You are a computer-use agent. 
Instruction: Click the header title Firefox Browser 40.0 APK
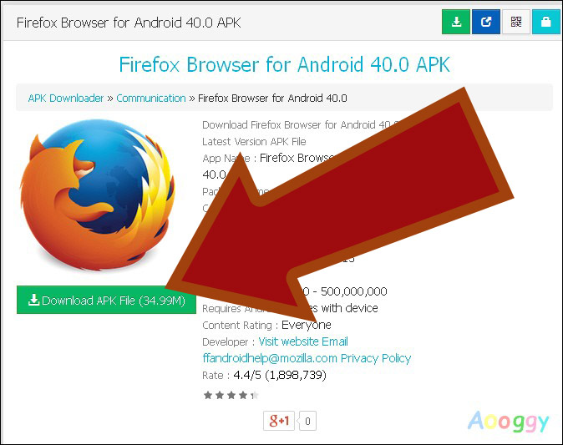(x=129, y=23)
